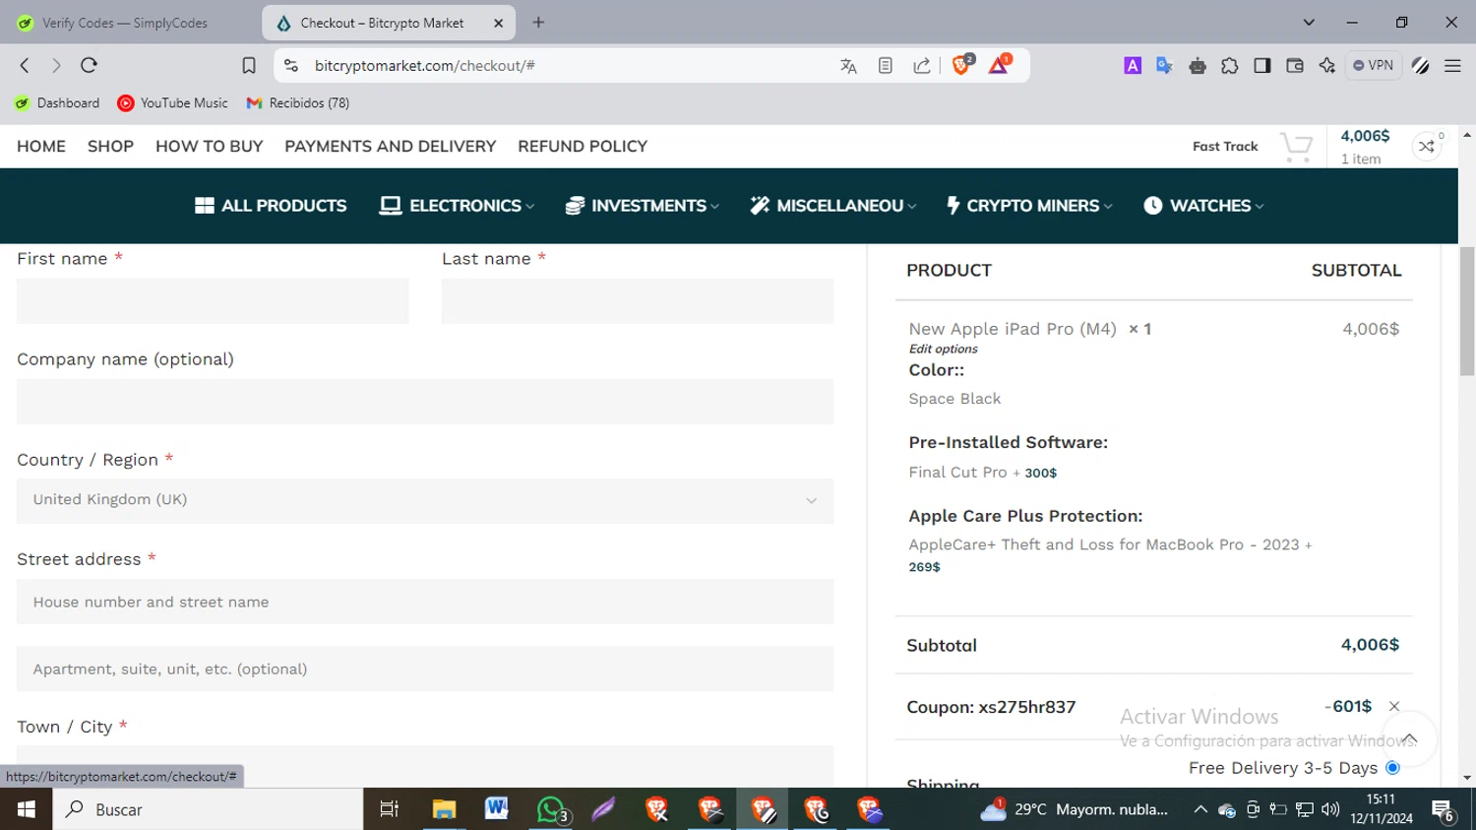Open reader mode icon
The image size is (1476, 830).
tap(886, 66)
